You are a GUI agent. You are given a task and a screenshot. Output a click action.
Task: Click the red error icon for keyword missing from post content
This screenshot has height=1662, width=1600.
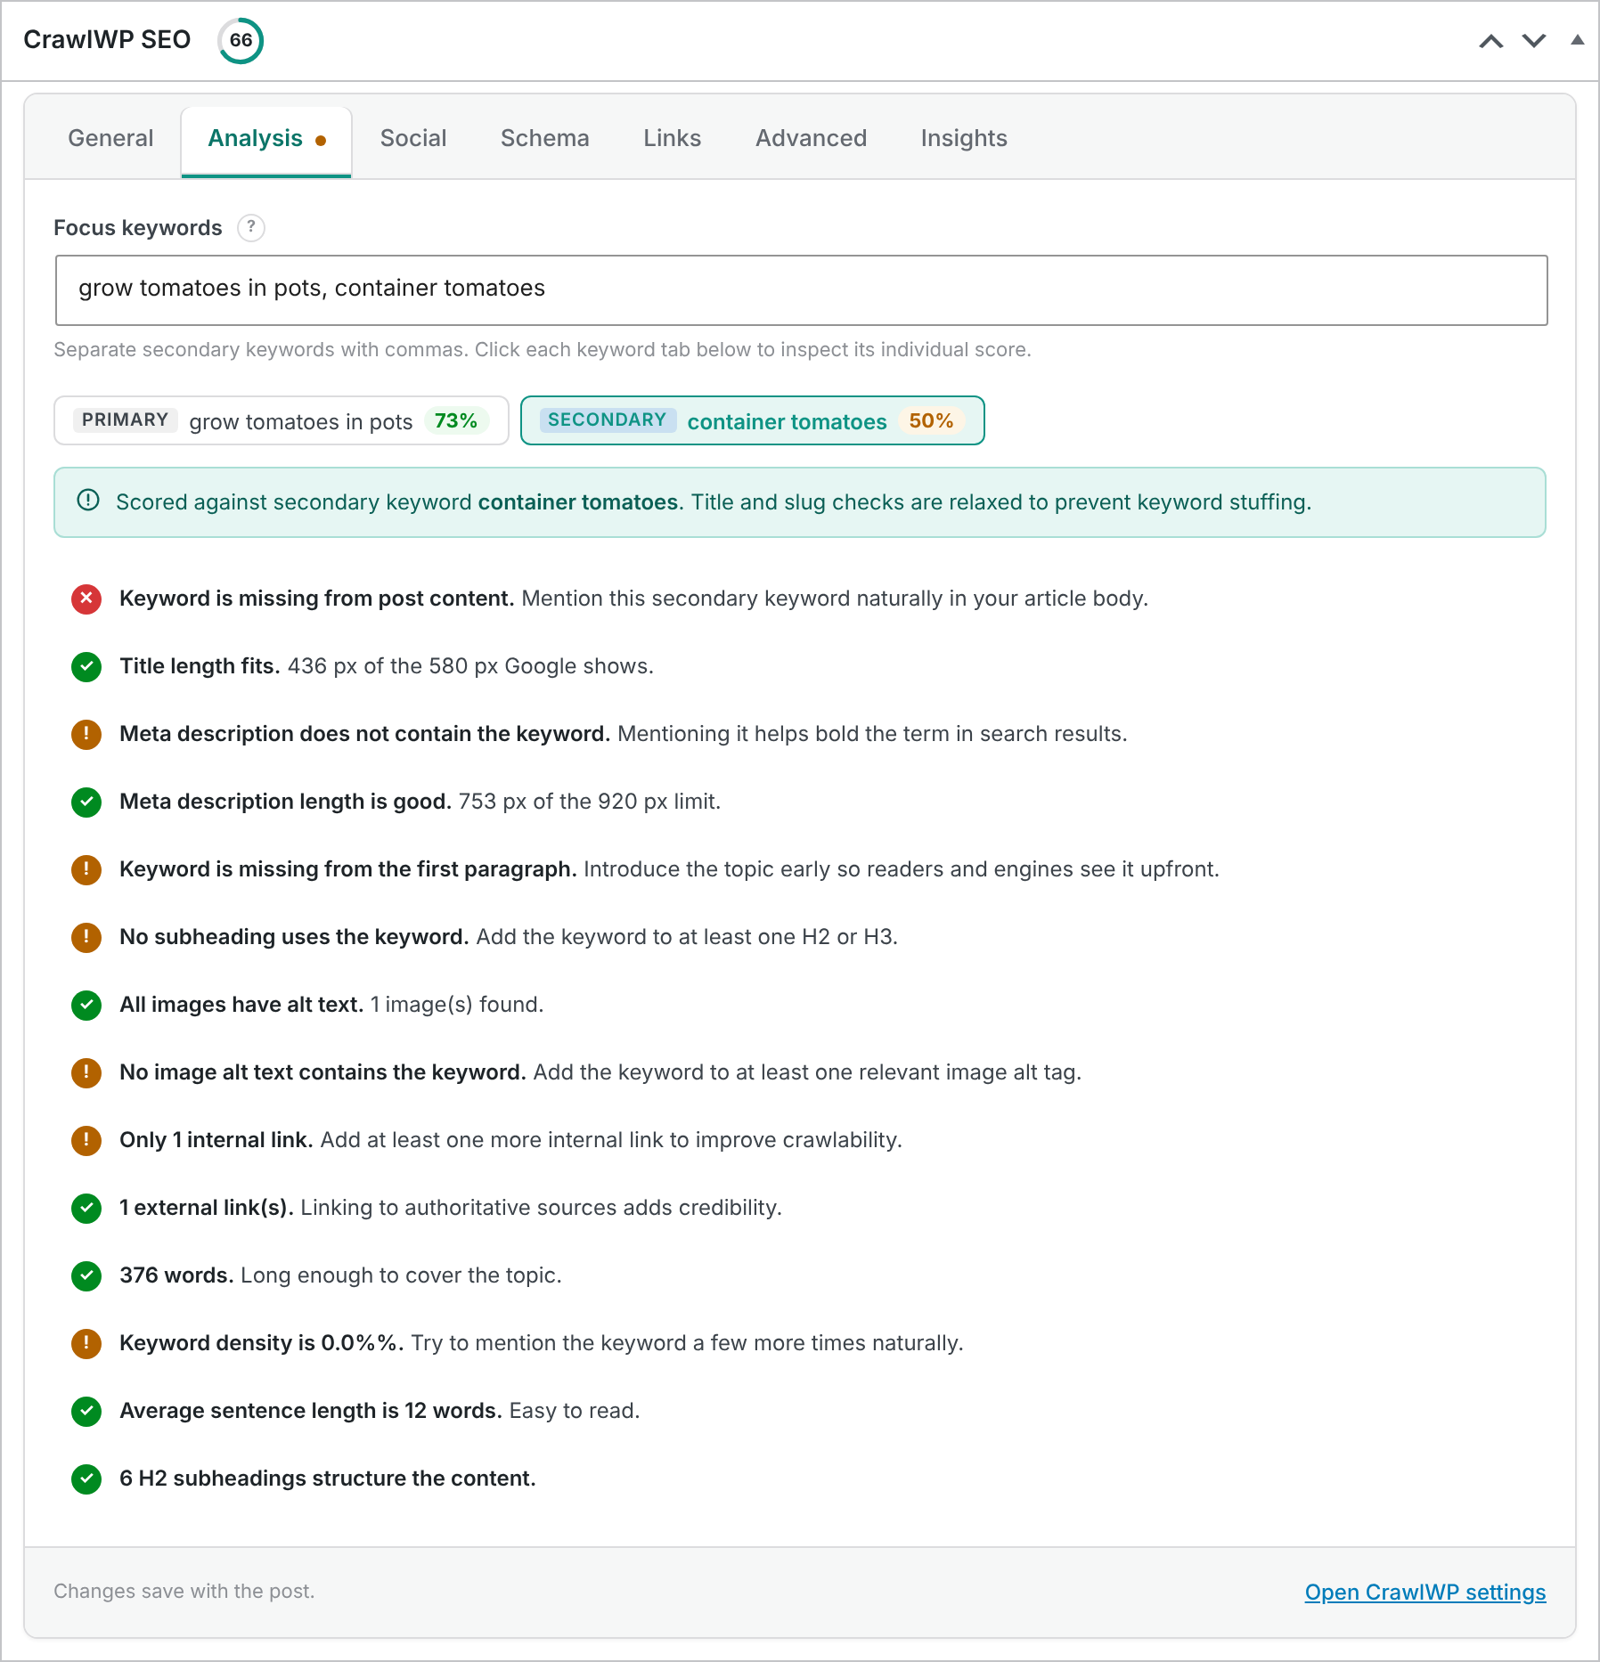click(x=86, y=599)
